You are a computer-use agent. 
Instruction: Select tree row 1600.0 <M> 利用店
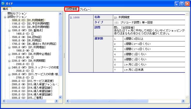tap(27, 40)
